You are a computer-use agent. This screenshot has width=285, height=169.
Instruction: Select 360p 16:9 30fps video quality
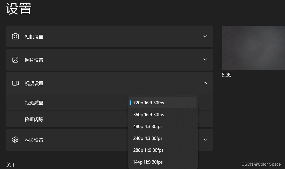(163, 115)
